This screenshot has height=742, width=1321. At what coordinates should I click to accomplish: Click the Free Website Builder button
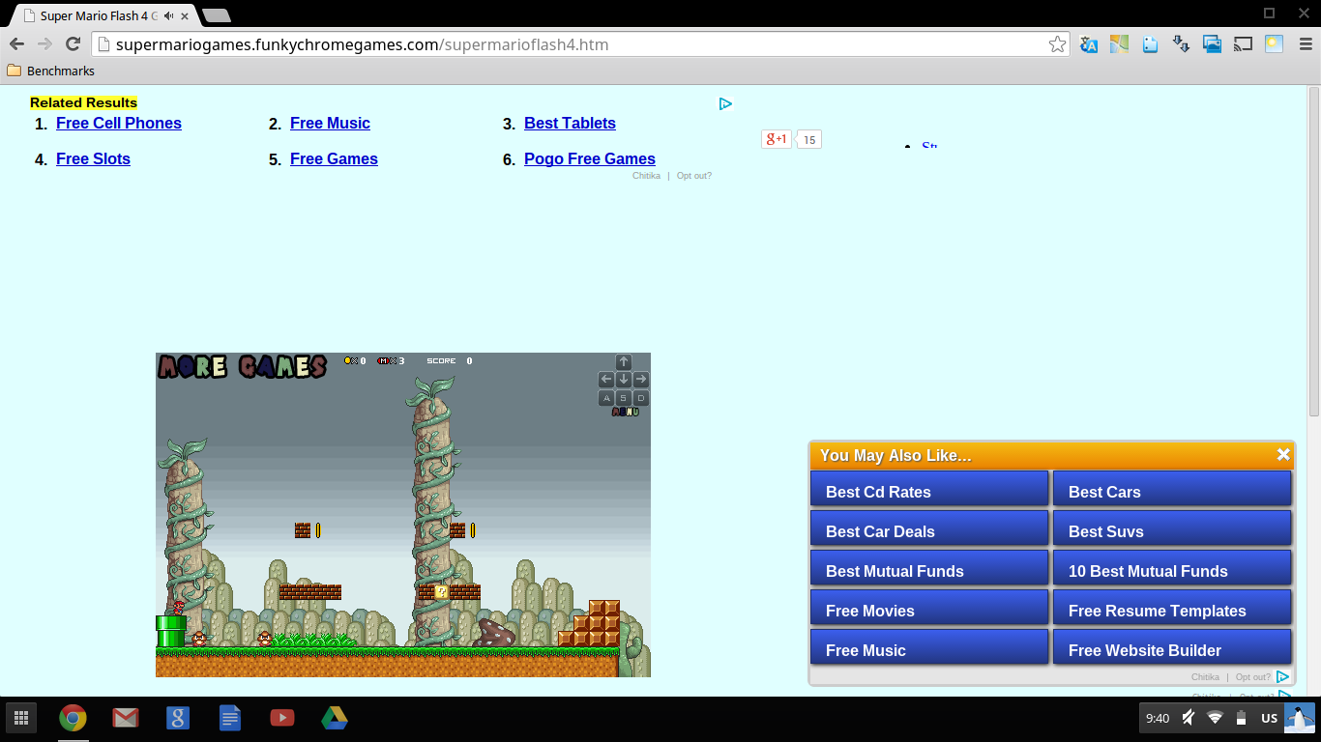pos(1172,647)
